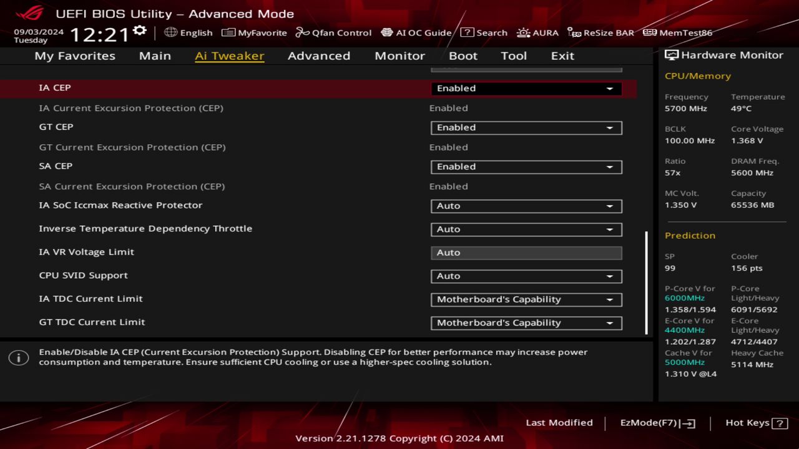Open CPU SVID Support dropdown

(x=526, y=276)
